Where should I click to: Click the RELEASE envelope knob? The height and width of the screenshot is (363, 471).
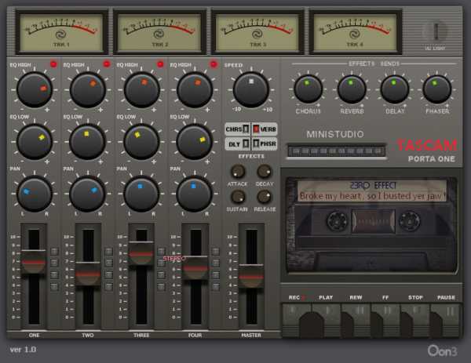tap(265, 197)
